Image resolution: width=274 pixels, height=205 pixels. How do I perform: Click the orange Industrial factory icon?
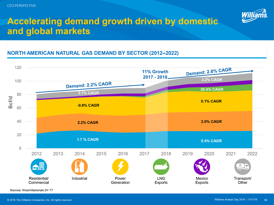(x=79, y=166)
